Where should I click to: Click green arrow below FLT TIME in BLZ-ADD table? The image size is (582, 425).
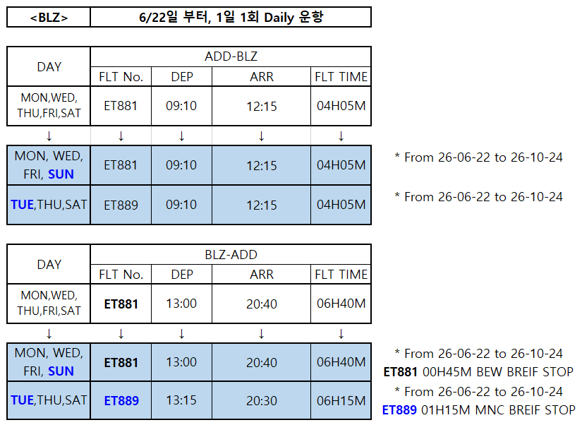[x=341, y=333]
